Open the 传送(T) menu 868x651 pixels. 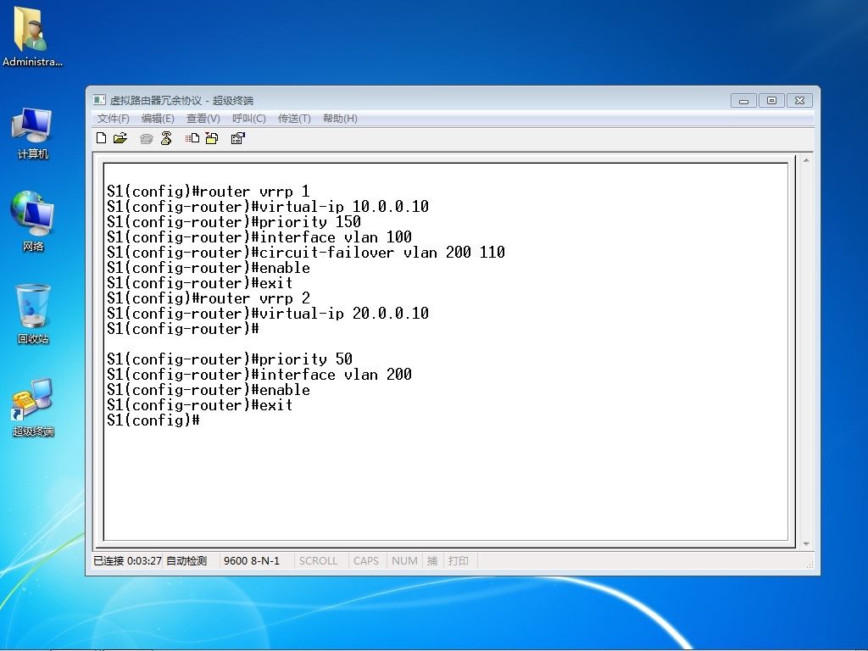[294, 119]
